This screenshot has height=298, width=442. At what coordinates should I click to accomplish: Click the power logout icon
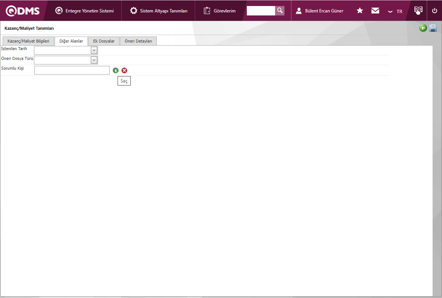click(434, 11)
